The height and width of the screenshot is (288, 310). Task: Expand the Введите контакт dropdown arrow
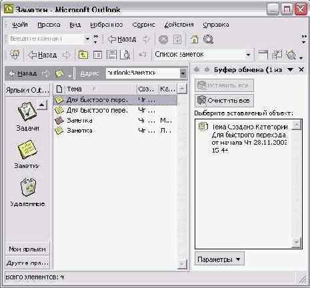point(87,39)
